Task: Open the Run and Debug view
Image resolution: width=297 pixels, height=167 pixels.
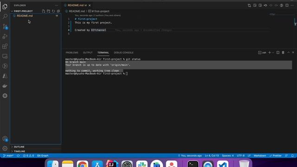Action: (5, 36)
